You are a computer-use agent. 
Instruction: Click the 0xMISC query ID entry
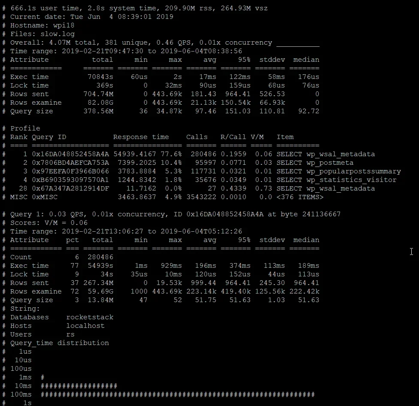point(45,197)
